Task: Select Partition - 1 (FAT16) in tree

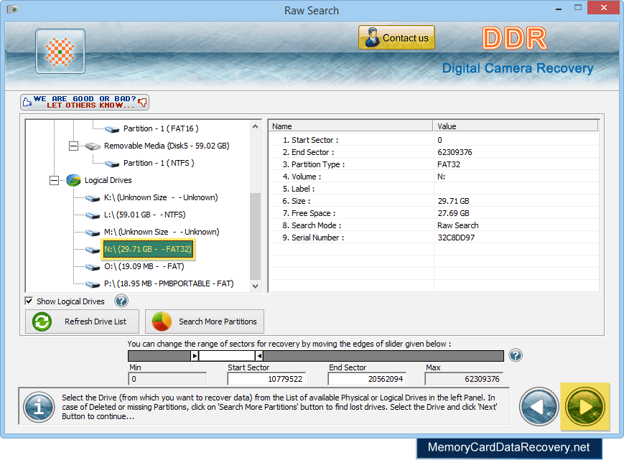Action: point(161,128)
